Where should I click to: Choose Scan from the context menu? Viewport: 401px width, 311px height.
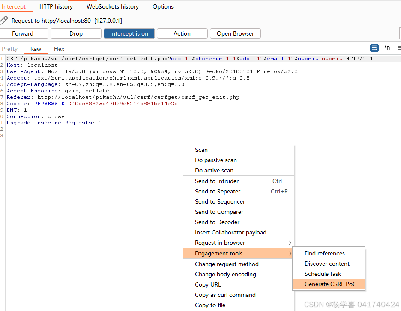pyautogui.click(x=238, y=150)
